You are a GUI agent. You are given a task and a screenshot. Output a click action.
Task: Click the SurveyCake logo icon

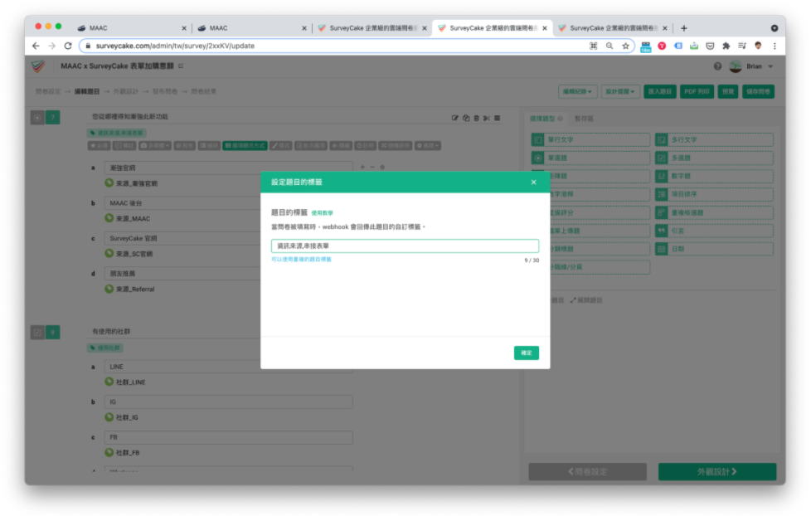pyautogui.click(x=38, y=66)
